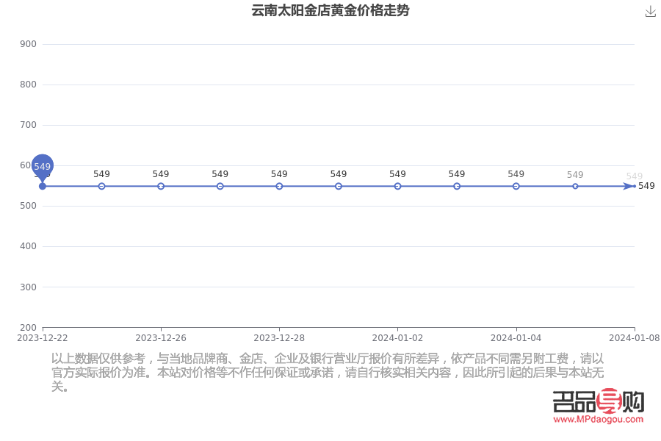Click y-axis value 800
Screen dimensions: 661x441
click(28, 85)
